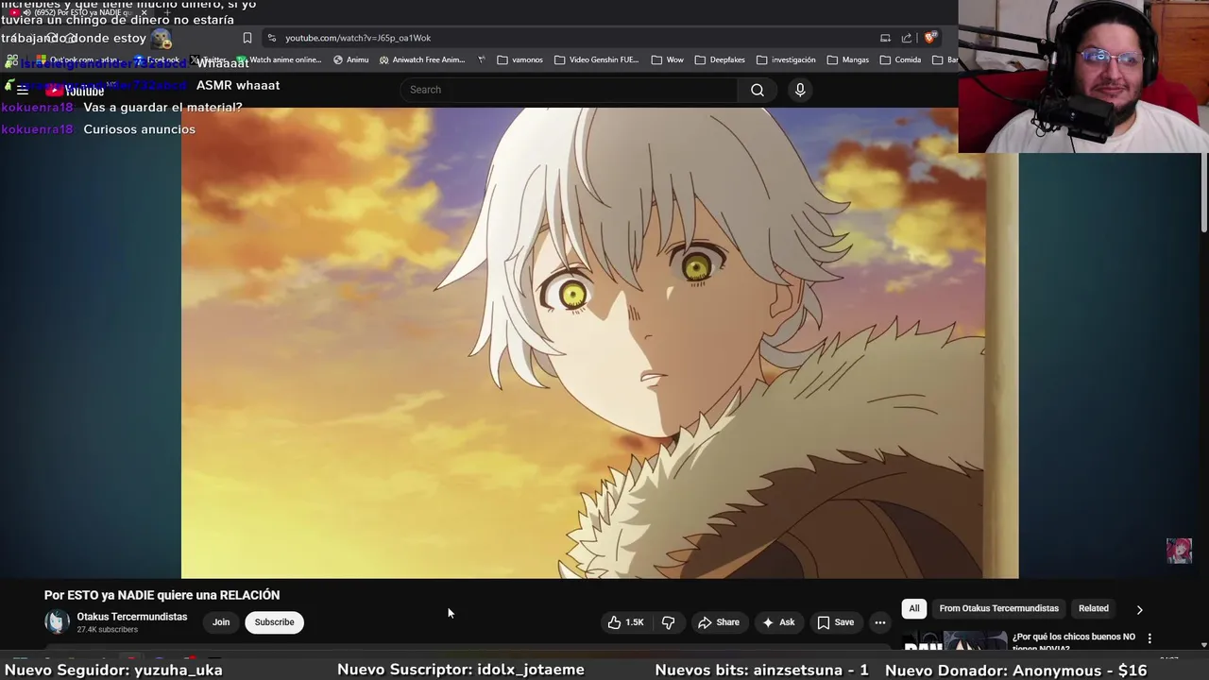Focus the YouTube Search field
1209x680 pixels.
click(x=569, y=90)
